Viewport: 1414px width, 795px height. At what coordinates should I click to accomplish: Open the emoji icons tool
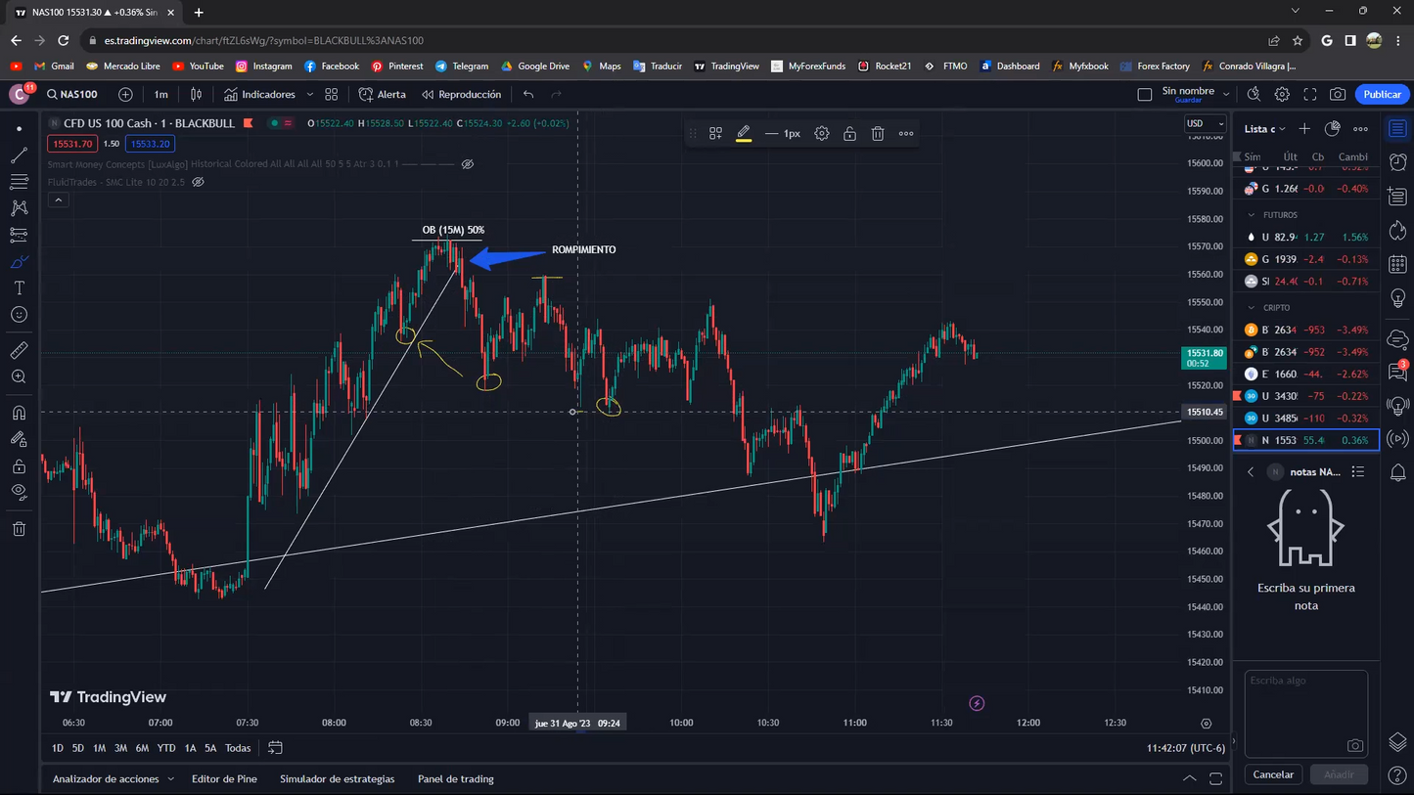pos(19,315)
